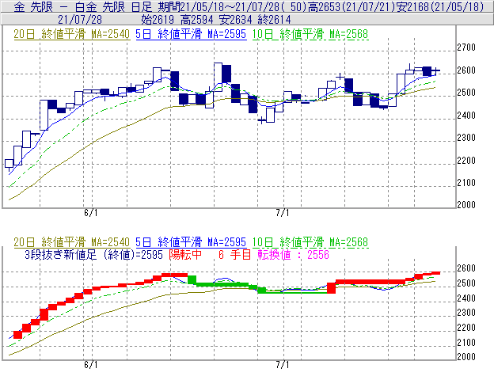Click the period high 高2653(21/07/21)
The height and width of the screenshot is (376, 494).
tap(351, 7)
